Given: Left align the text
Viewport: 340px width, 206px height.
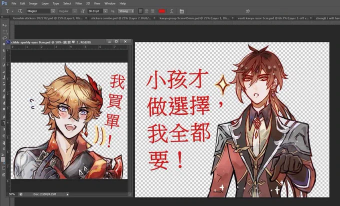Looking at the screenshot, I should pyautogui.click(x=140, y=11).
